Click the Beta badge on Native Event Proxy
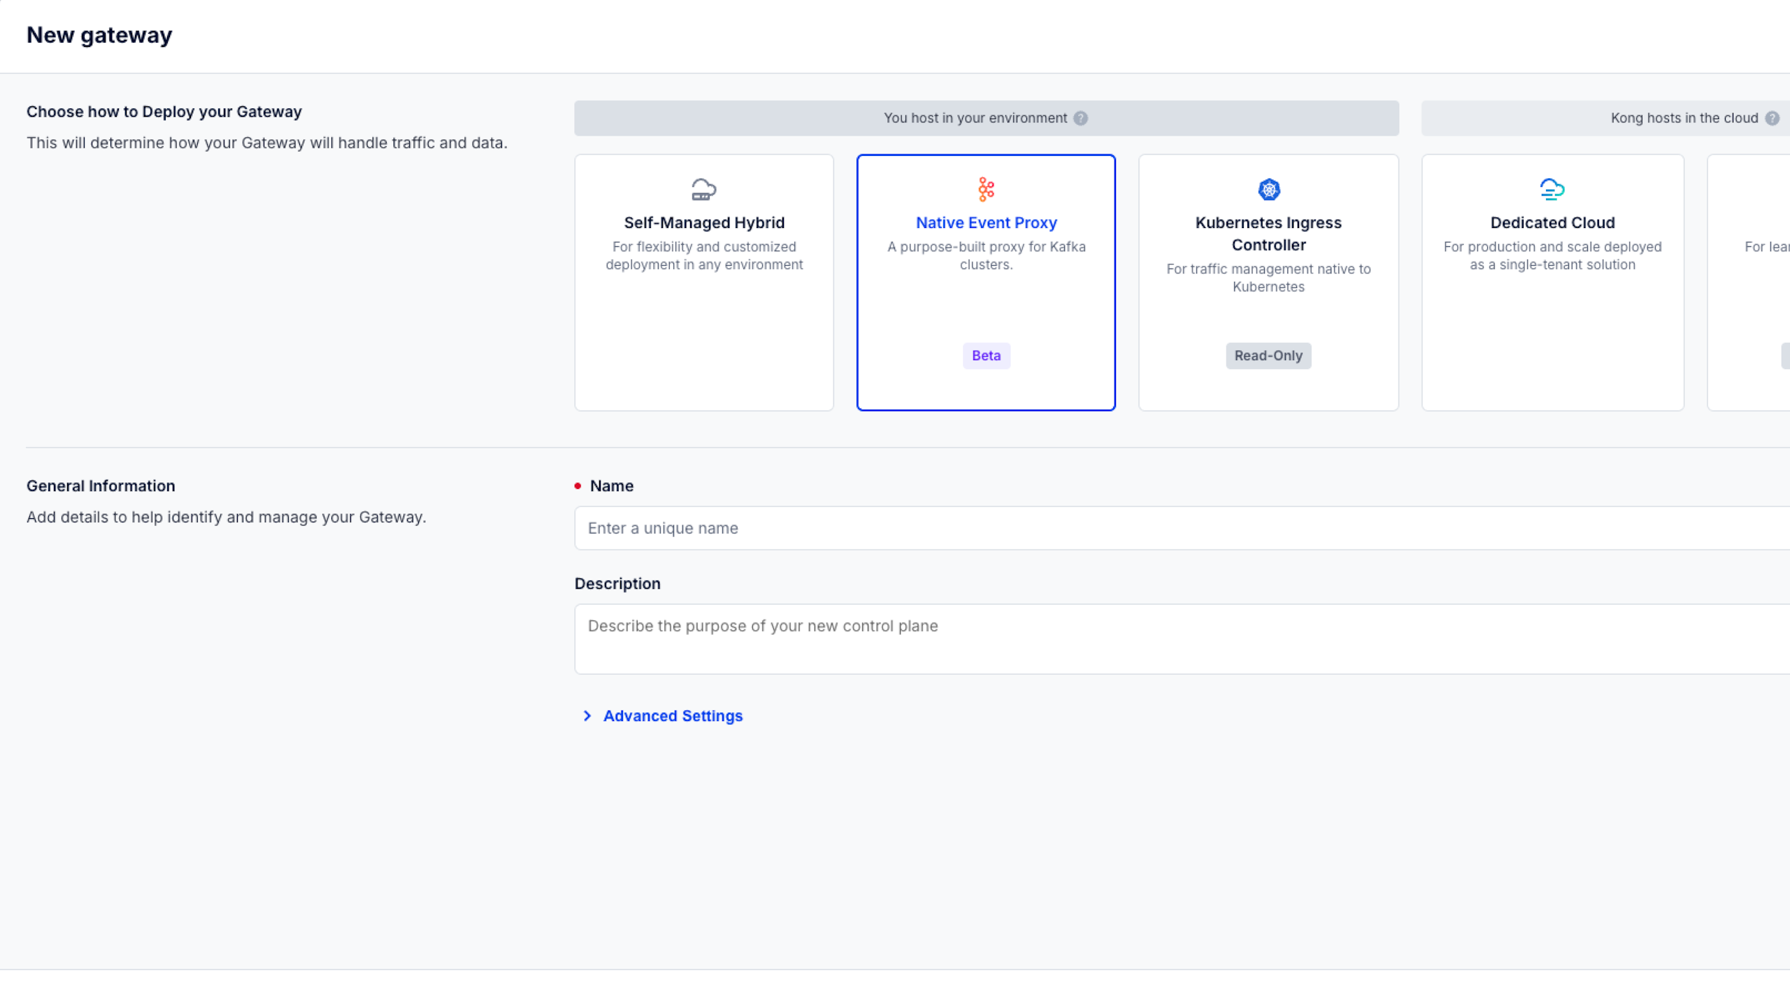The image size is (1790, 1007). (x=986, y=355)
